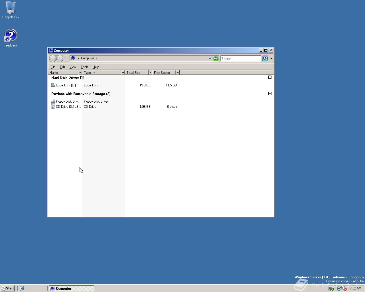Select the Floppy Disk Drive icon
Image resolution: width=365 pixels, height=292 pixels.
(x=53, y=101)
